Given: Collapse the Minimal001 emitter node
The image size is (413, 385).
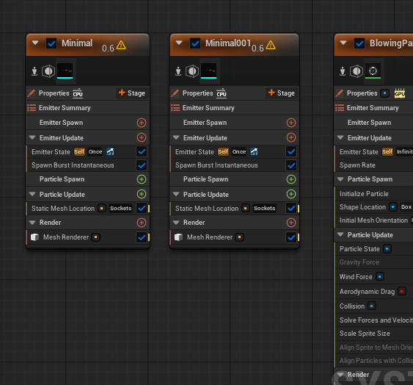Looking at the screenshot, I should [179, 43].
